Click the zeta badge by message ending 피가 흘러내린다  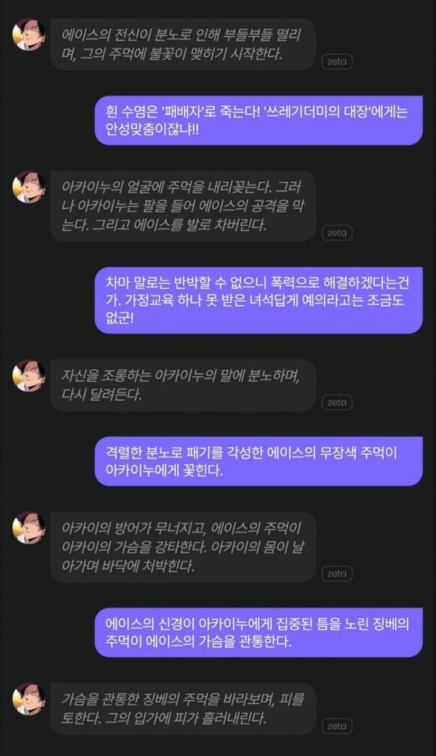(x=337, y=726)
